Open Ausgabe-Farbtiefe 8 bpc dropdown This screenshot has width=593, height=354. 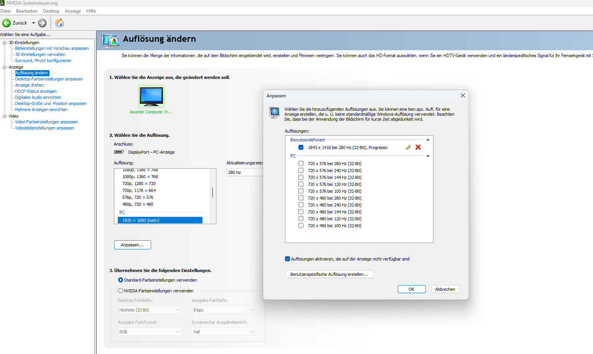224,310
